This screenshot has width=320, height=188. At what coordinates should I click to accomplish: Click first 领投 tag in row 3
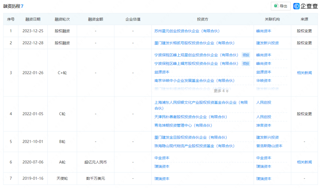pos(246,55)
